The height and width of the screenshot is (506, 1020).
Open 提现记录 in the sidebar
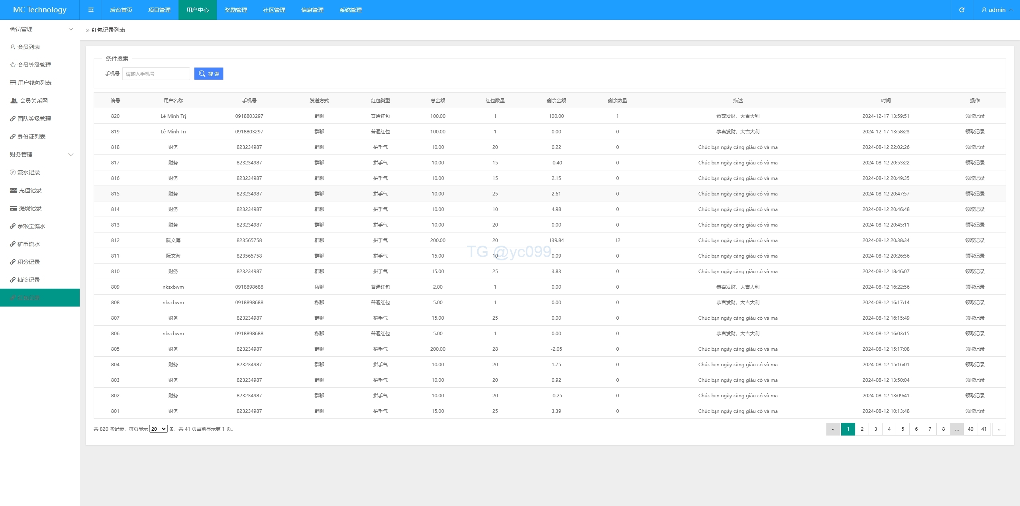point(29,208)
